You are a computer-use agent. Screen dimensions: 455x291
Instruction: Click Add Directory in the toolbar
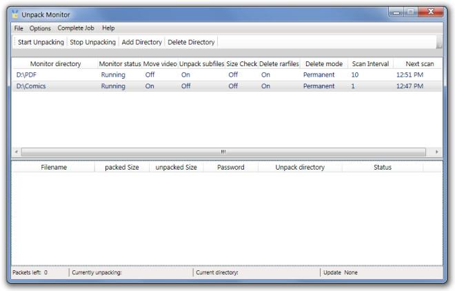click(x=141, y=42)
